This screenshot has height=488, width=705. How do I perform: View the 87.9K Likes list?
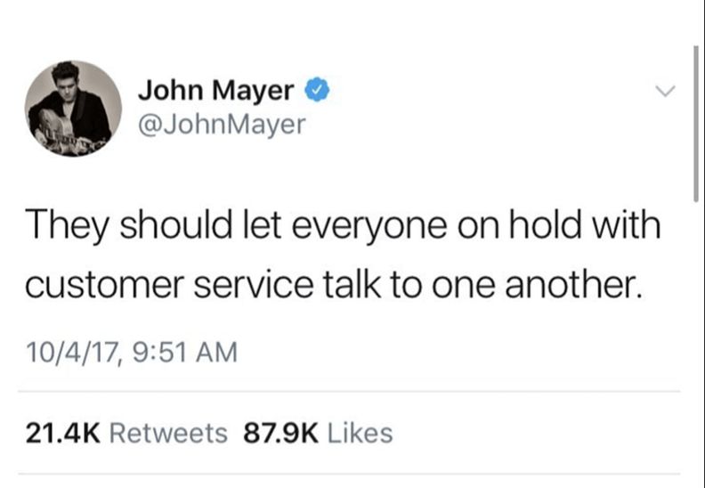(x=318, y=434)
